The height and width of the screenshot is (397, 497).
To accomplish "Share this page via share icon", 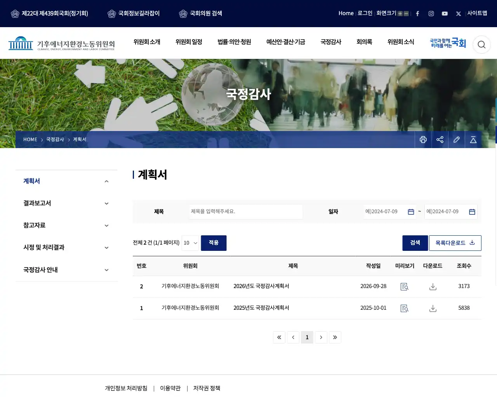I will pyautogui.click(x=440, y=140).
